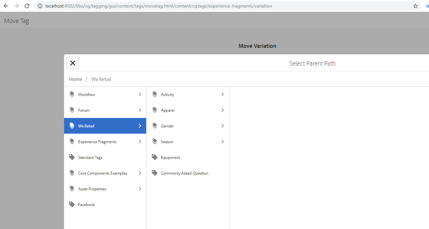Image resolution: width=429 pixels, height=229 pixels.
Task: Expand the Experience Fragments tag
Action: pos(140,141)
